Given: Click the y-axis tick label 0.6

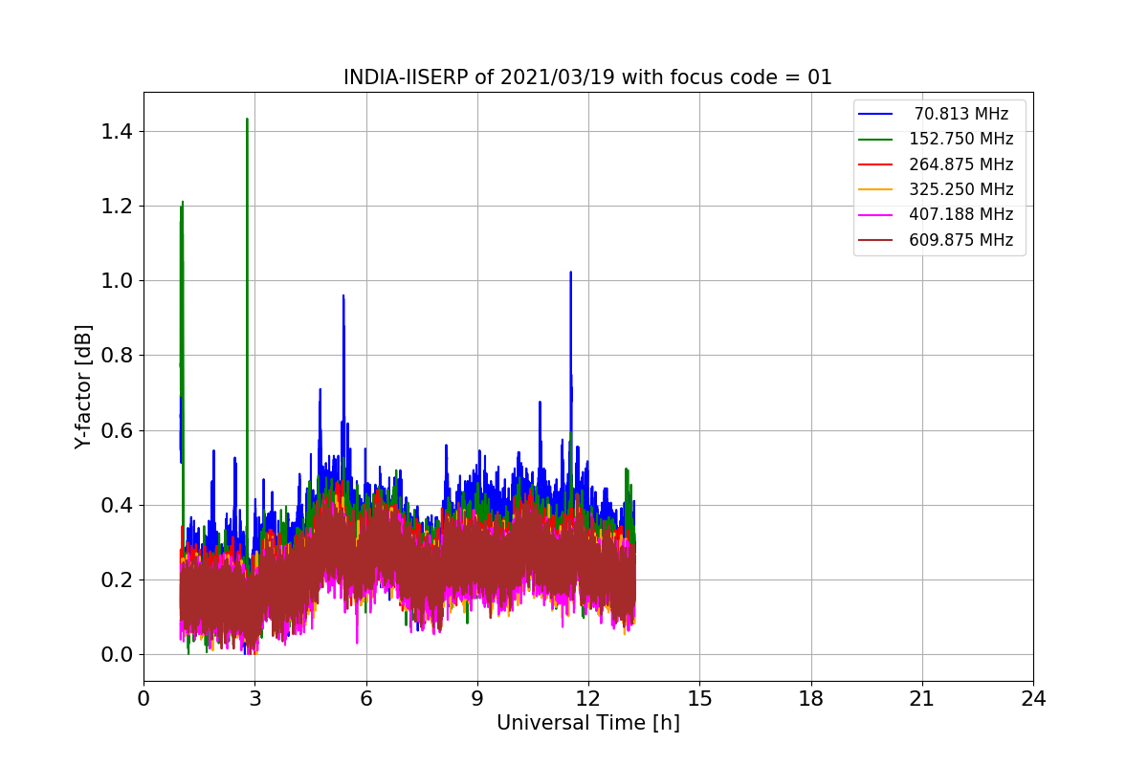Looking at the screenshot, I should click(x=117, y=430).
